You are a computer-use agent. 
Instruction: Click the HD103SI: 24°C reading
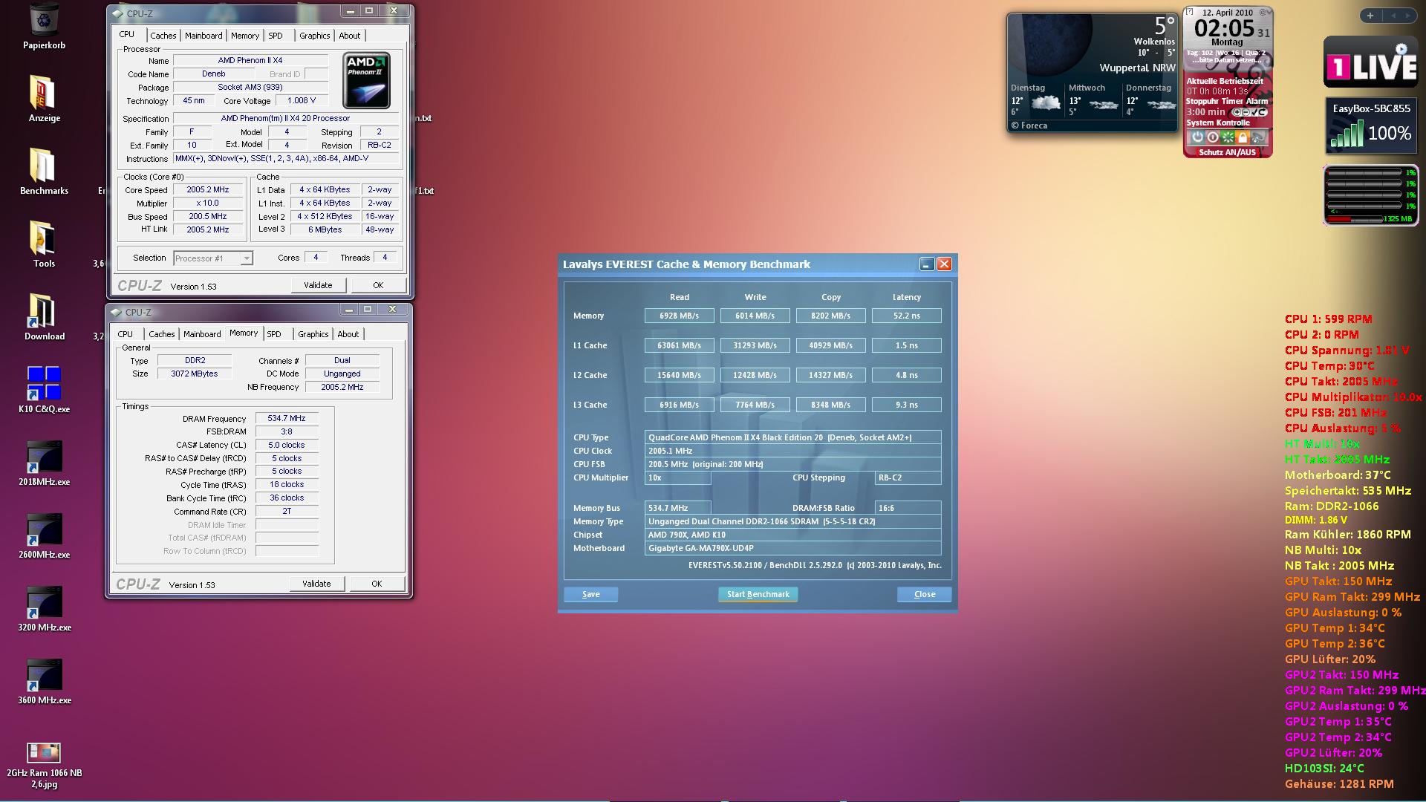point(1324,769)
